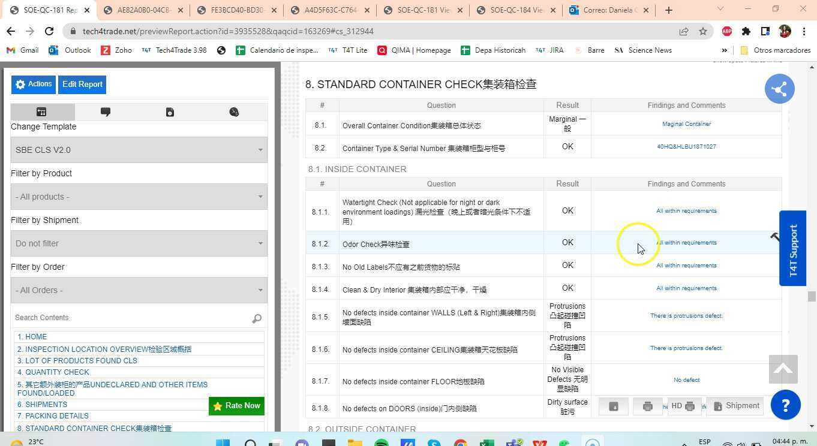Open the blue share icon near top right
This screenshot has height=446, width=817.
pos(779,89)
